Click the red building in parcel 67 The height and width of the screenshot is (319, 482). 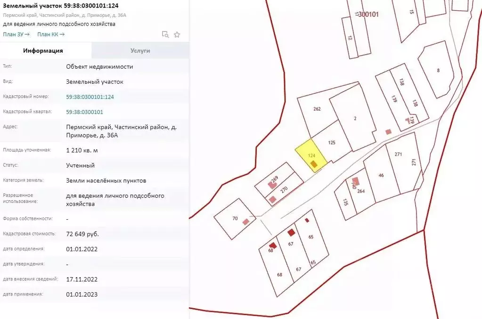tap(291, 232)
